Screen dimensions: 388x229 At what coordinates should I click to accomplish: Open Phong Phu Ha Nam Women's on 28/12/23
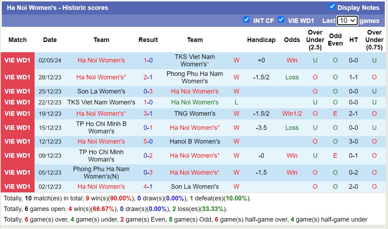click(x=195, y=77)
